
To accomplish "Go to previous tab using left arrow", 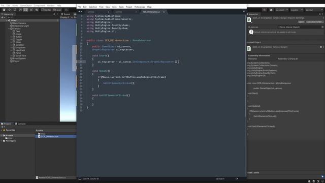I will [79, 12].
